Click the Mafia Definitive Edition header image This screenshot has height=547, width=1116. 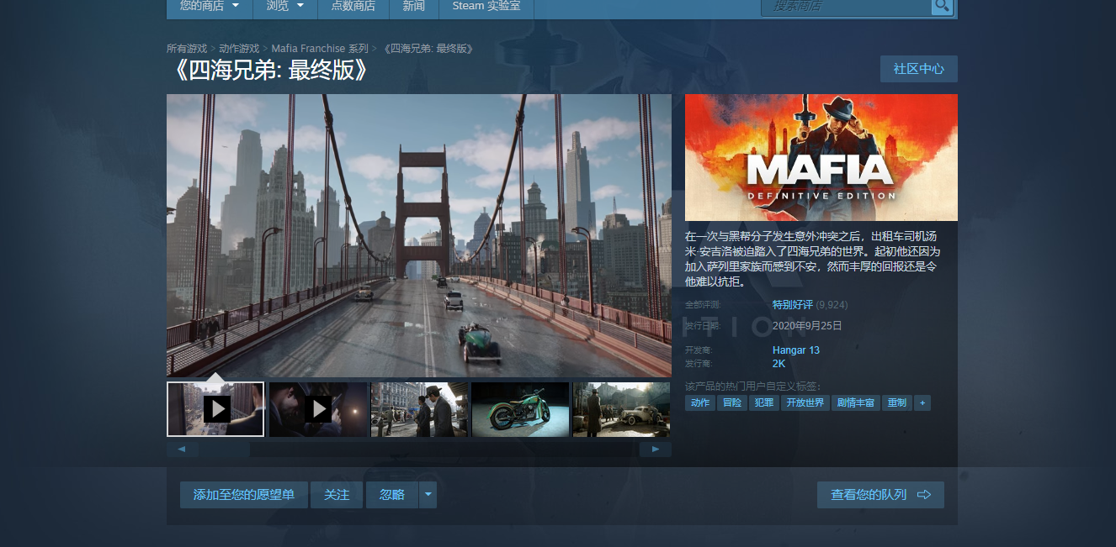[x=821, y=157]
